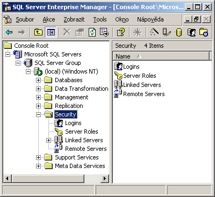This screenshot has height=197, width=215.
Task: Select Logins in the tree pane
Action: click(73, 123)
